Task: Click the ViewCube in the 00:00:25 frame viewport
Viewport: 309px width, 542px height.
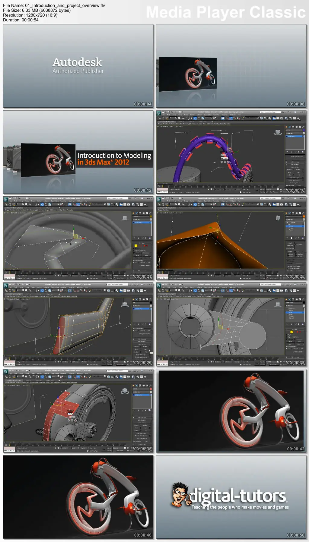Action: coord(278,218)
